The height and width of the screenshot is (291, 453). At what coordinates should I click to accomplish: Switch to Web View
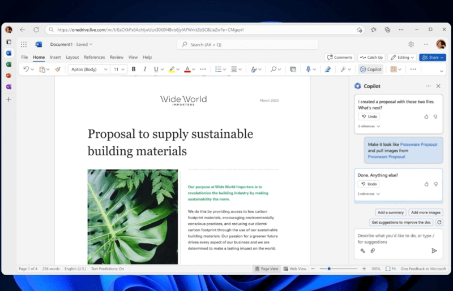pyautogui.click(x=294, y=269)
